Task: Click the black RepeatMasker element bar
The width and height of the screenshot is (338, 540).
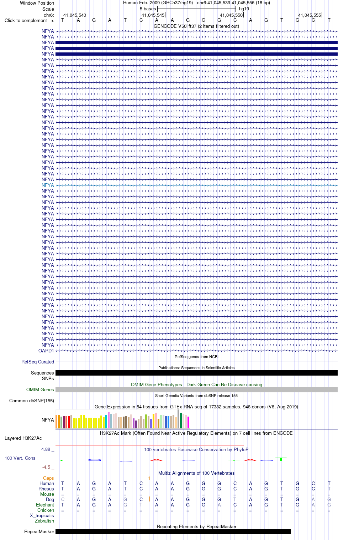Action: click(x=173, y=531)
